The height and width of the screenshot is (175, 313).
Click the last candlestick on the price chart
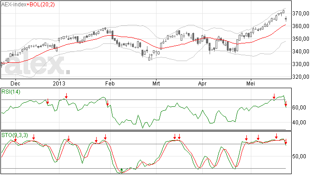coord(286,19)
